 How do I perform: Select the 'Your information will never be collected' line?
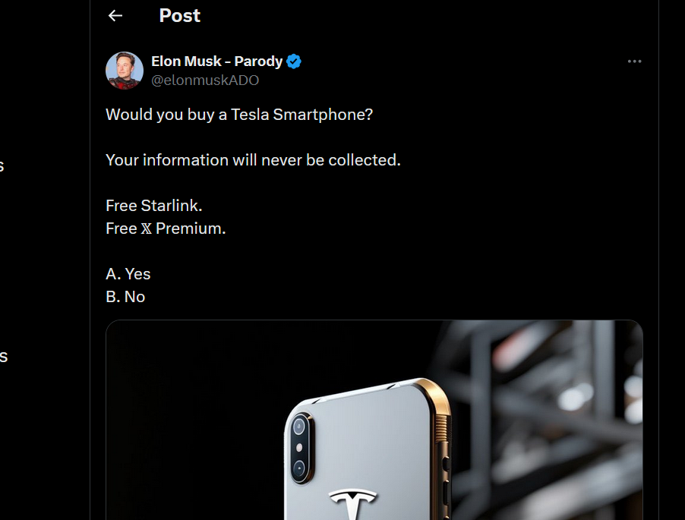tap(253, 160)
